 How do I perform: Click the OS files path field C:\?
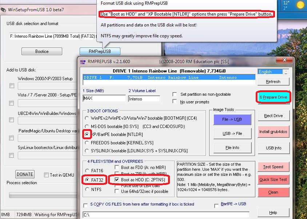(x=166, y=215)
